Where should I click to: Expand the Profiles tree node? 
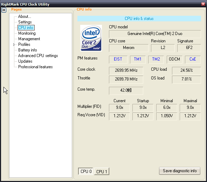tap(14, 44)
